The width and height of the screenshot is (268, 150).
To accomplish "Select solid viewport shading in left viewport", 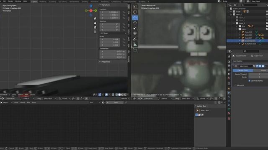I will point(119,95).
